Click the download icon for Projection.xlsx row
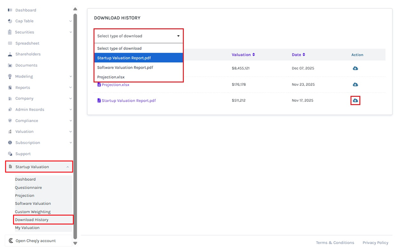395x250 pixels. tap(355, 85)
